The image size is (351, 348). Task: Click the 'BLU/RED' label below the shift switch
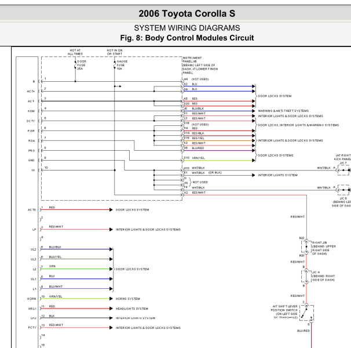[304, 331]
